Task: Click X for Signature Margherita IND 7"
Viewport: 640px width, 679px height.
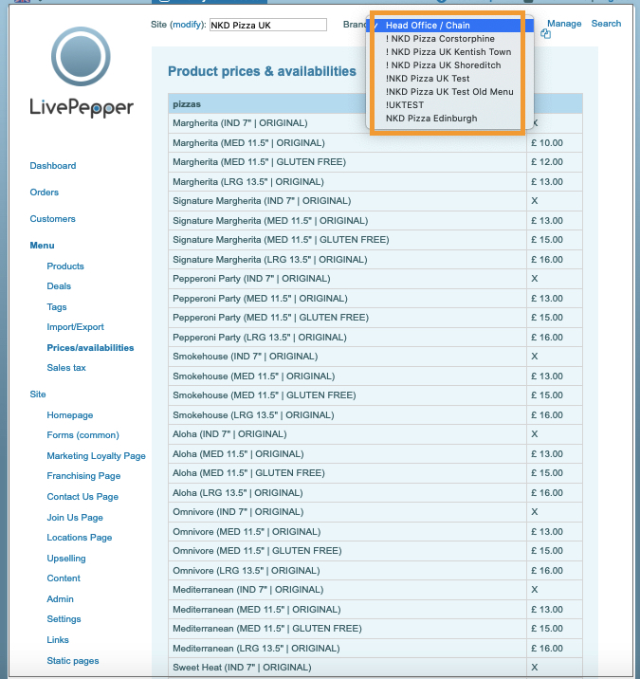Action: [535, 201]
